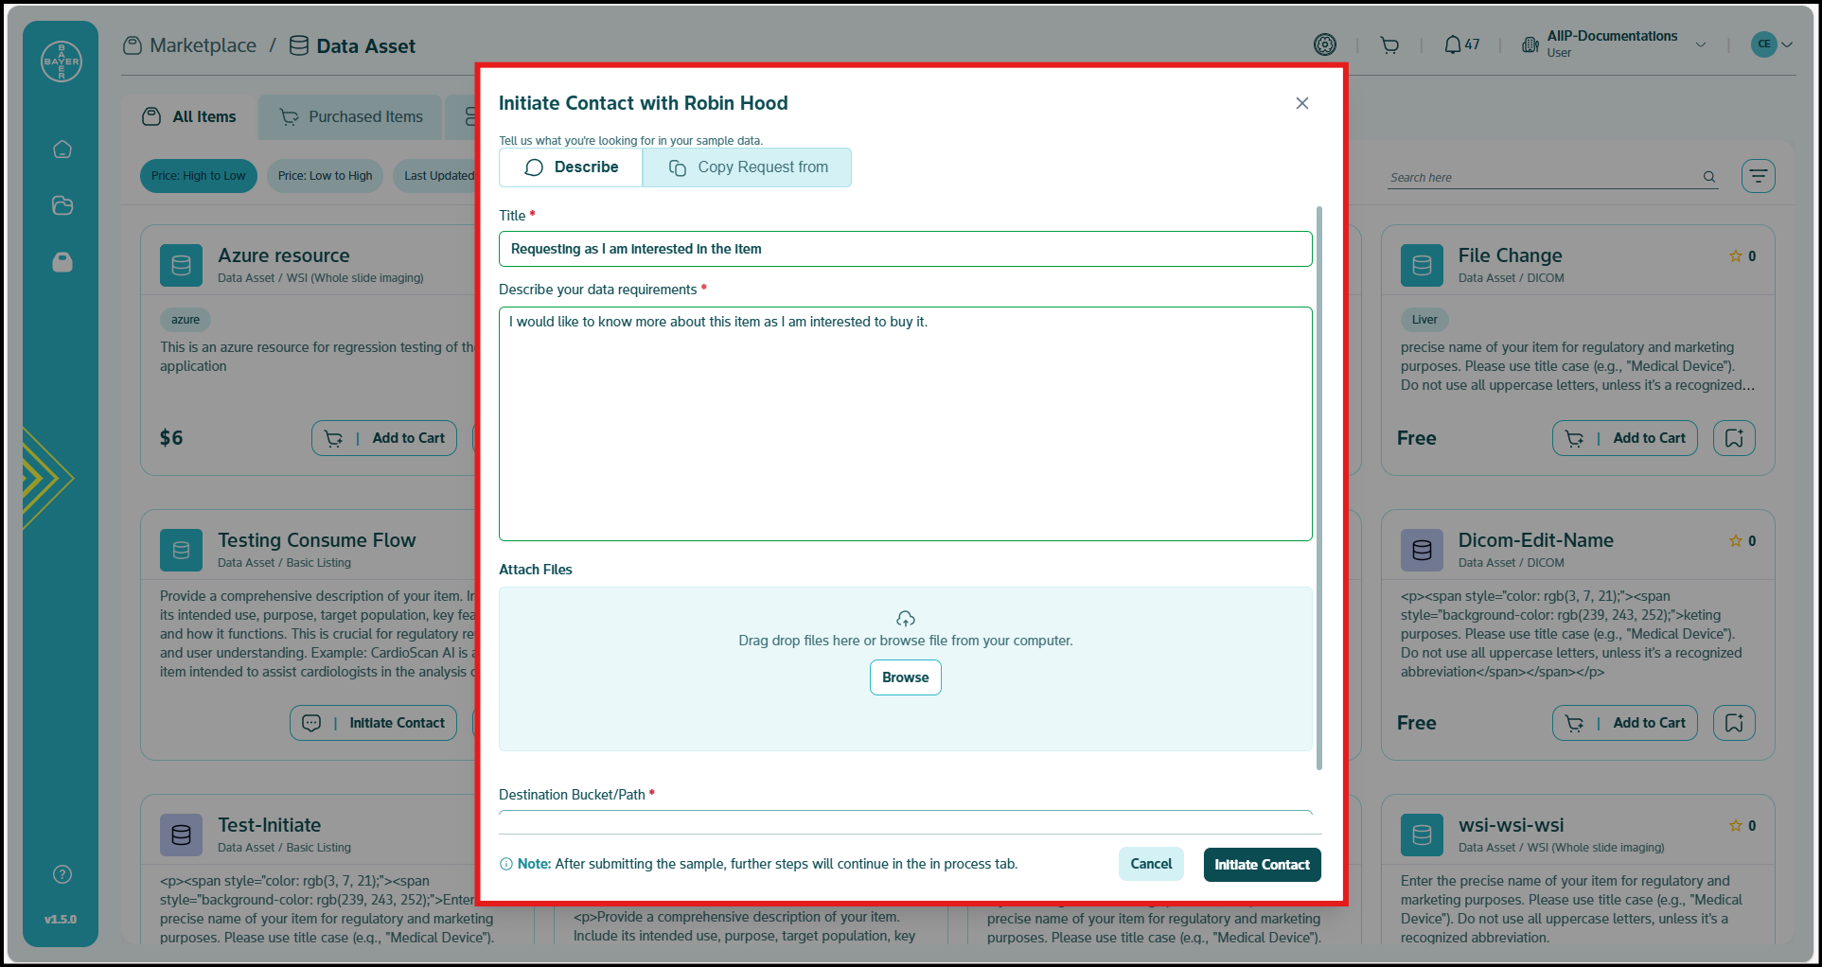Image resolution: width=1822 pixels, height=967 pixels.
Task: Select the Describe option in the contact form
Action: 571,167
